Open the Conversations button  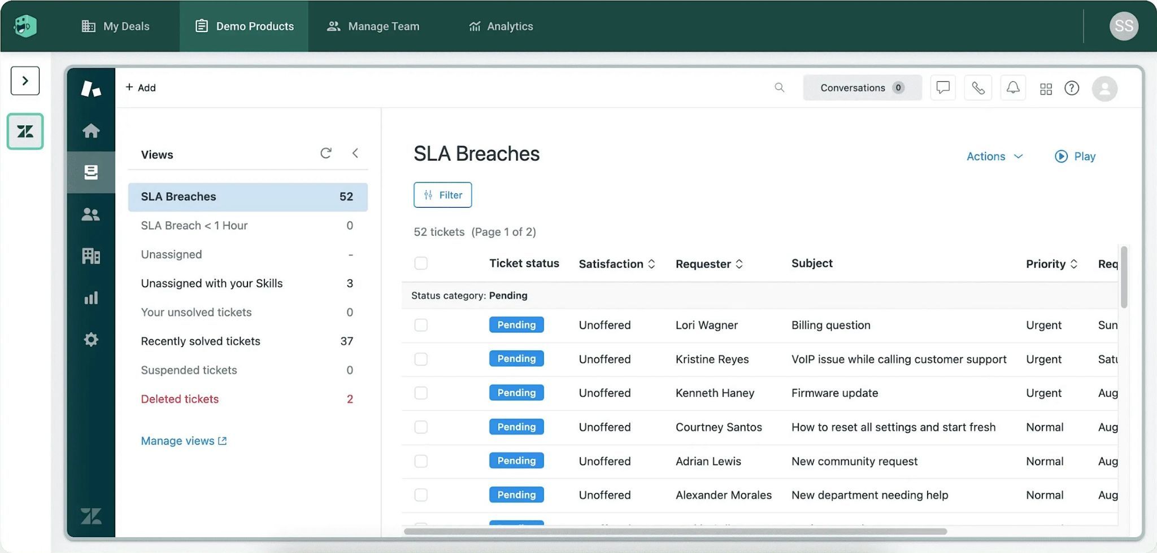862,87
